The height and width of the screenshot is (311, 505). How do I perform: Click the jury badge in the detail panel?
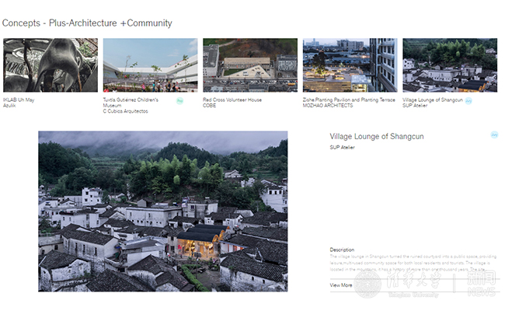(x=494, y=135)
